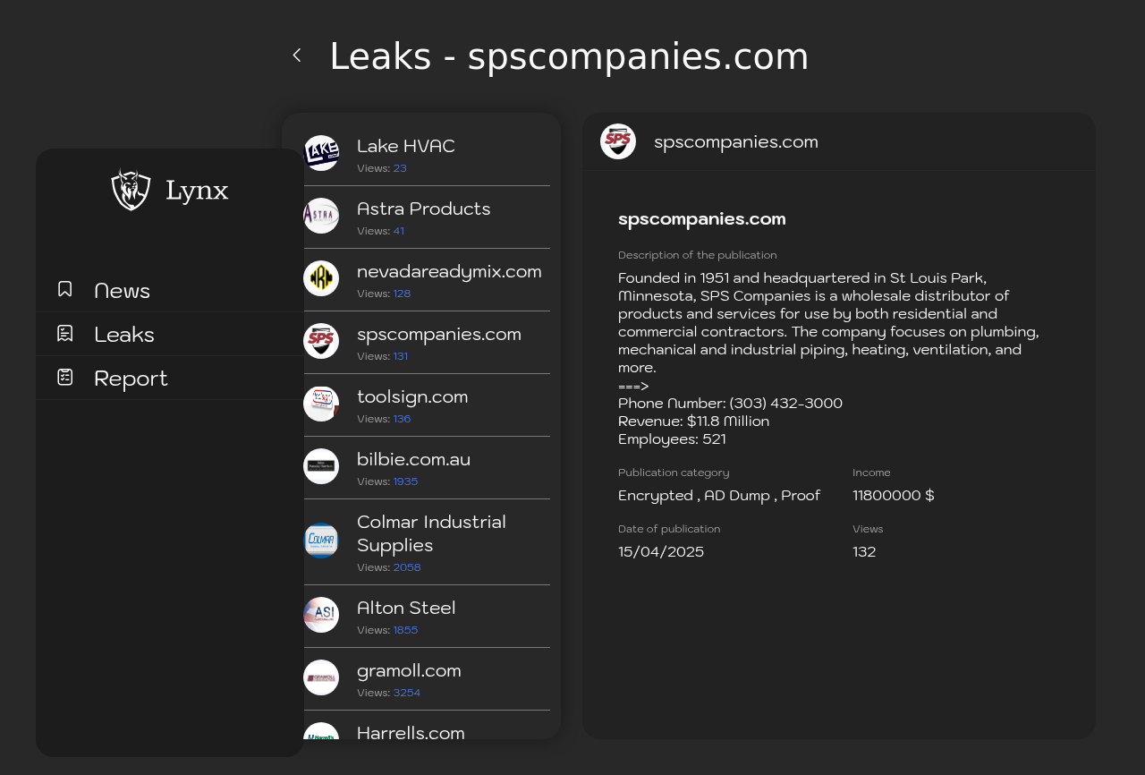Screen dimensions: 1145x775
Task: Click the Lynx brand name text
Action: (x=197, y=191)
